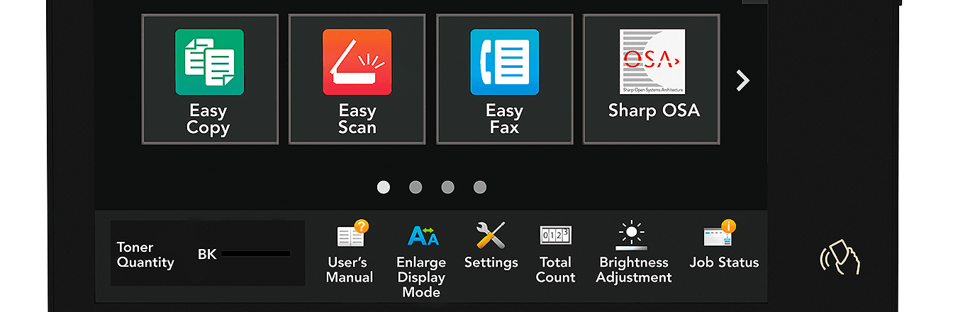953x312 pixels.
Task: Start the Sharp OSA application
Action: tap(652, 79)
